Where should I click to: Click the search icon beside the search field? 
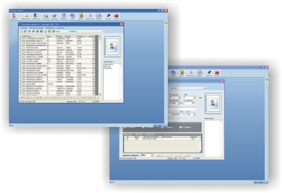point(103,31)
